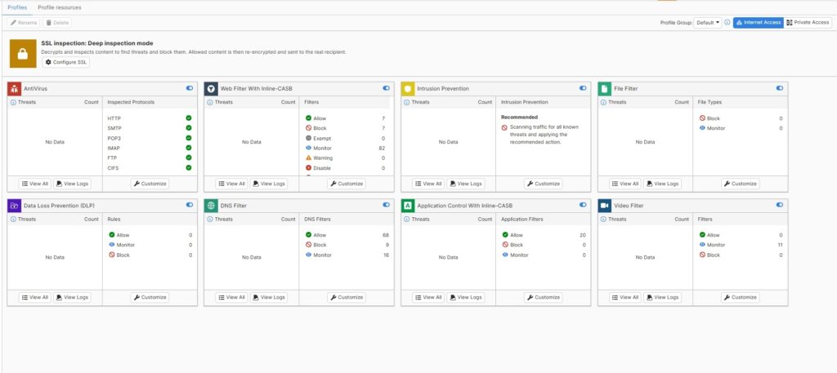837x373 pixels.
Task: Click the info icon beside Profile Group dropdown
Action: [x=727, y=23]
